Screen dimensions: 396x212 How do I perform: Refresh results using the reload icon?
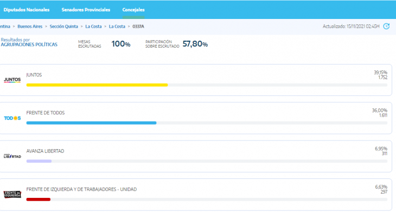pos(386,26)
